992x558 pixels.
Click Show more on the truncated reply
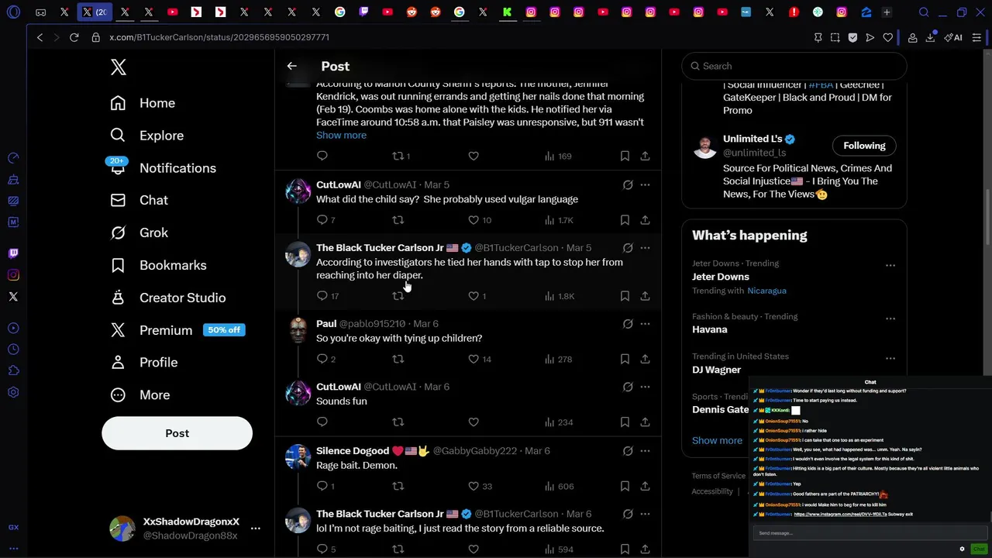341,135
